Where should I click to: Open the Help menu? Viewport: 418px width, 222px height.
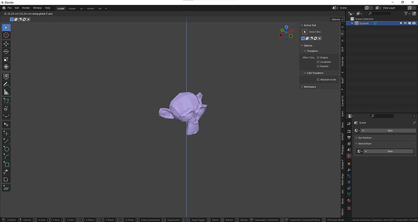(x=47, y=8)
